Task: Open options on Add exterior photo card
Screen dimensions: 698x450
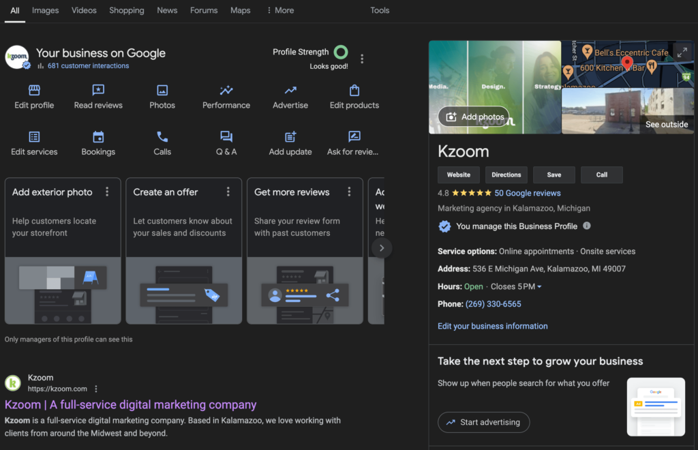Action: coord(107,192)
